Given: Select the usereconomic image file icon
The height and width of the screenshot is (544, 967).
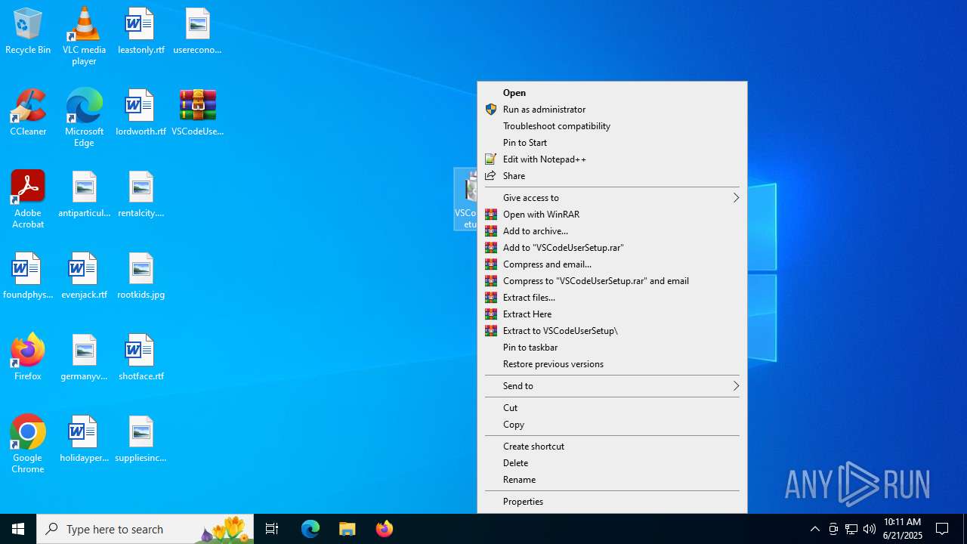Looking at the screenshot, I should click(x=197, y=32).
